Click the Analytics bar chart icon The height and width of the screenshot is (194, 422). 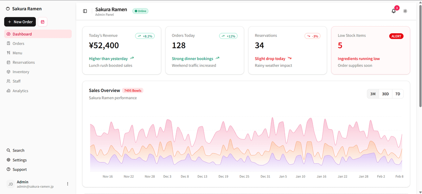tap(8, 91)
